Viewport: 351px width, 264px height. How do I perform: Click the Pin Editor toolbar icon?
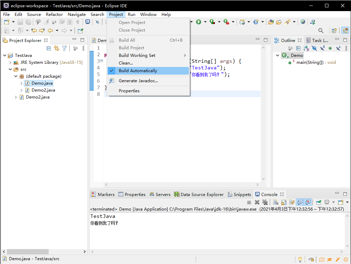[80, 31]
